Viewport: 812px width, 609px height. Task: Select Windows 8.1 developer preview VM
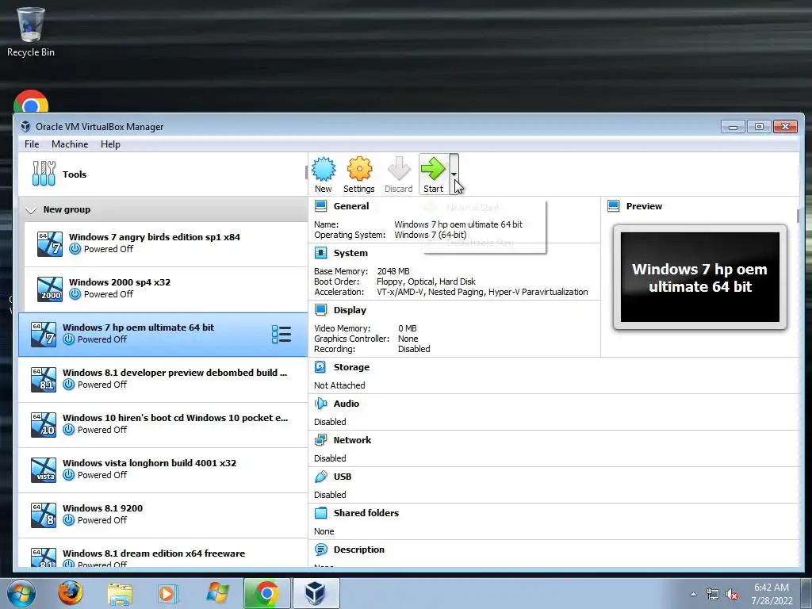coord(163,380)
